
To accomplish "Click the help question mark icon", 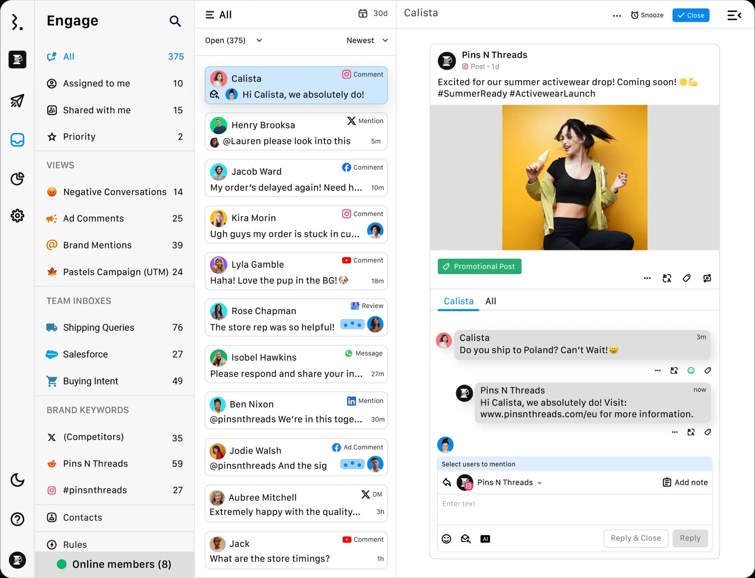I will click(17, 519).
